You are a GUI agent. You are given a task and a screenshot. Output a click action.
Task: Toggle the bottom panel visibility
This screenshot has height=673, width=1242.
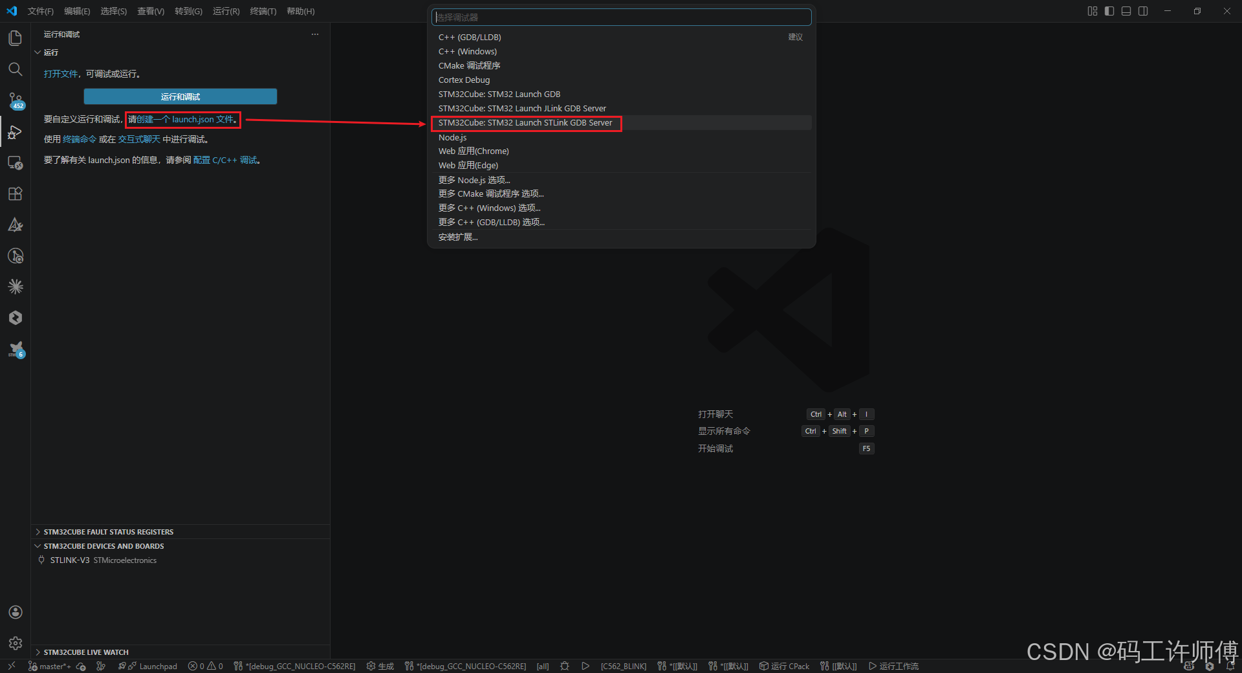[x=1126, y=11]
